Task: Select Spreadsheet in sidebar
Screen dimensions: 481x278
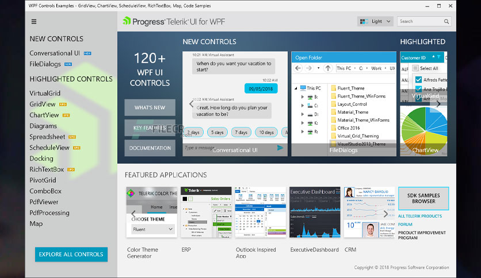Action: [x=47, y=137]
